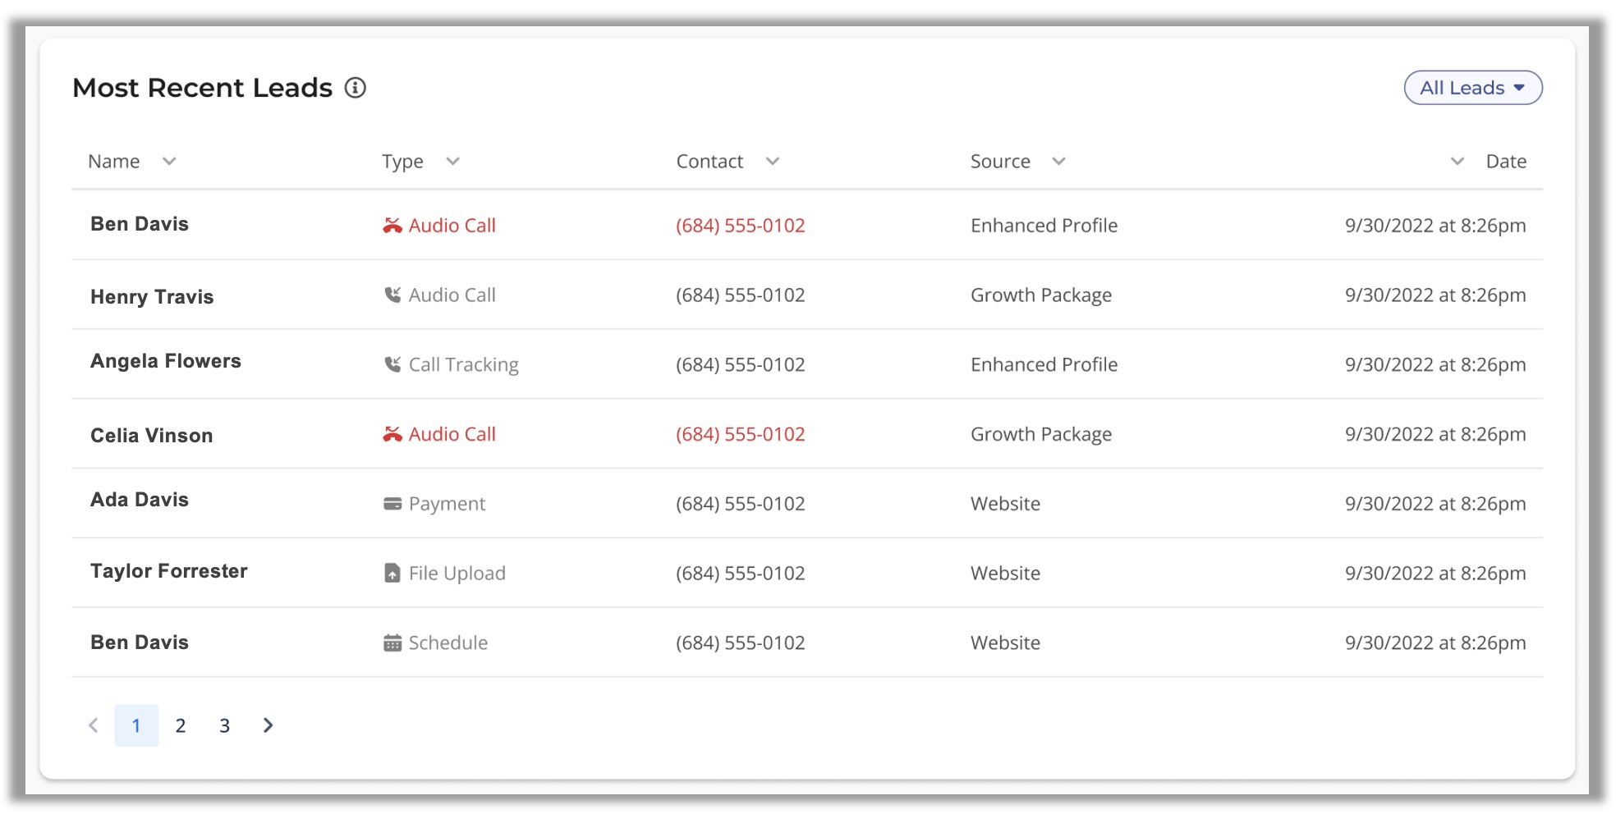Click the Schedule calendar icon in last row

[x=393, y=643]
